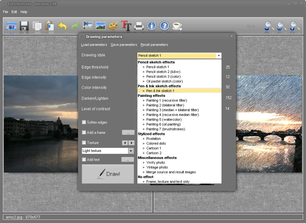Click the yellow undo arrow icon
The height and width of the screenshot is (223, 306).
click(62, 26)
